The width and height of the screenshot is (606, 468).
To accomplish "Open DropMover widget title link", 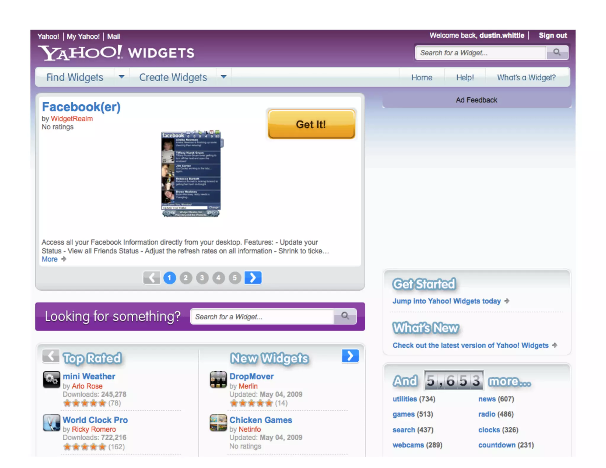I will (x=252, y=376).
